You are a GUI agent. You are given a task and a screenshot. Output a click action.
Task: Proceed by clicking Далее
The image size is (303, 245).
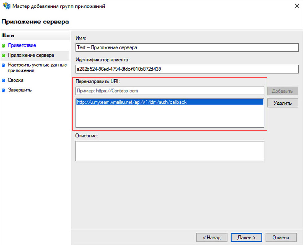(x=246, y=237)
